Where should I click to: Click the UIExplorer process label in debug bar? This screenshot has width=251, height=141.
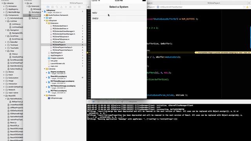[133, 101]
